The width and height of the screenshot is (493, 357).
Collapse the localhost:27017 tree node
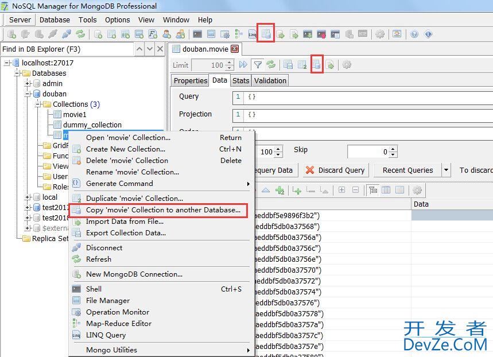7,63
